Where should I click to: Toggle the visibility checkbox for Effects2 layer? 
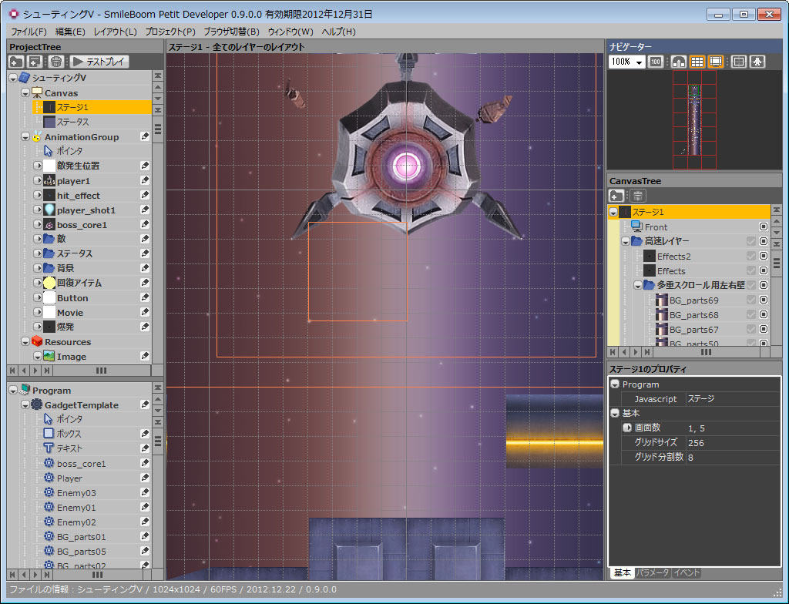coord(751,257)
